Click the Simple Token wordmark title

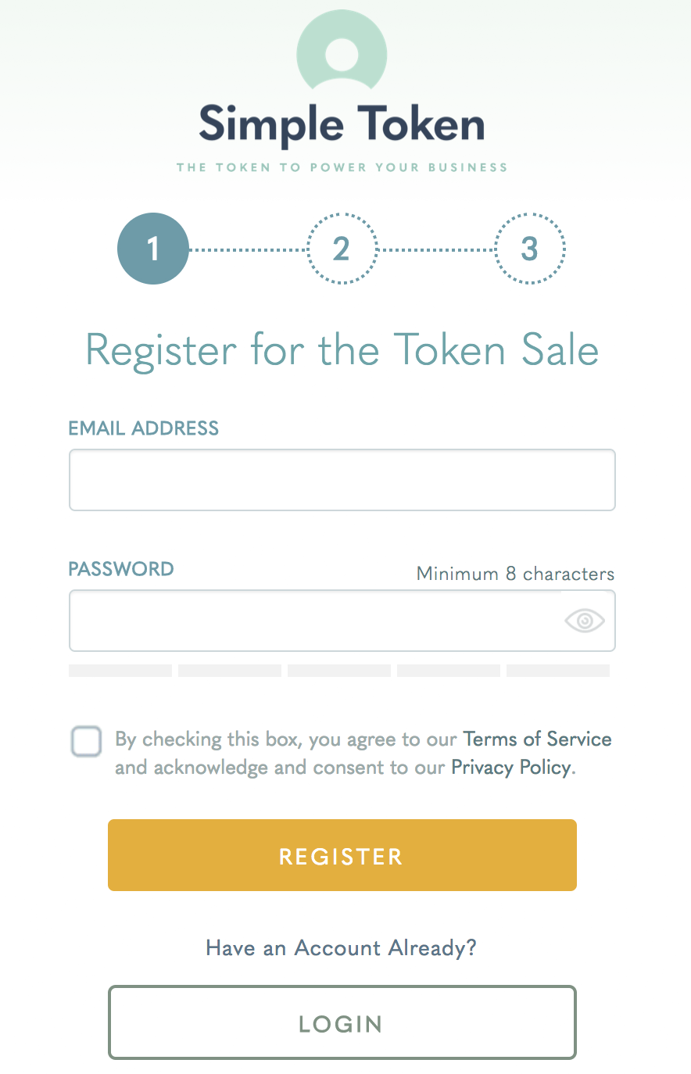coord(342,125)
